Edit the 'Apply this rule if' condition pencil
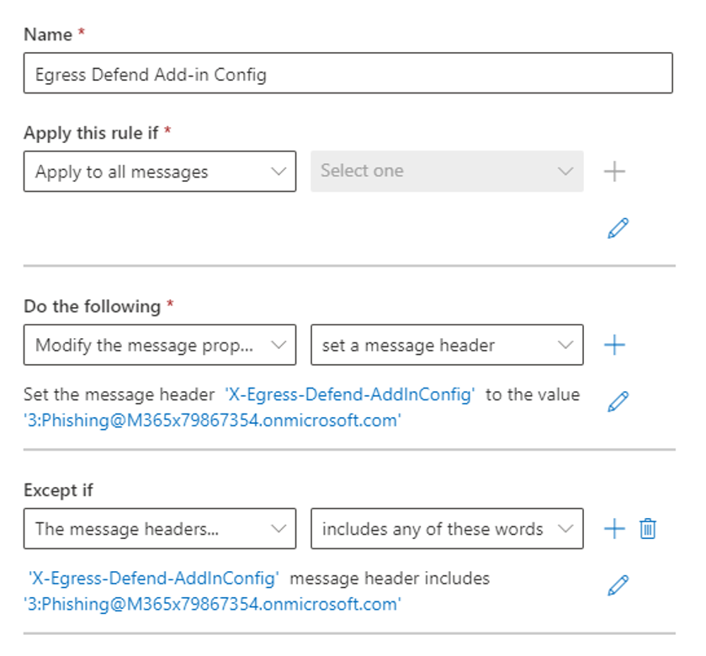This screenshot has width=706, height=656. [618, 228]
